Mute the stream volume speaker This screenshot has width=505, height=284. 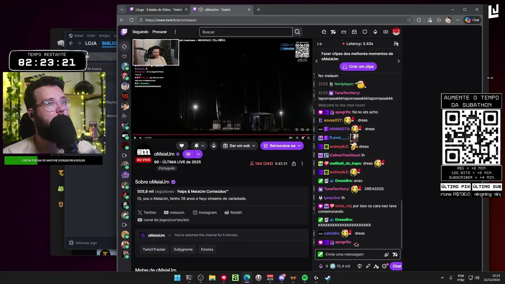tap(140, 138)
